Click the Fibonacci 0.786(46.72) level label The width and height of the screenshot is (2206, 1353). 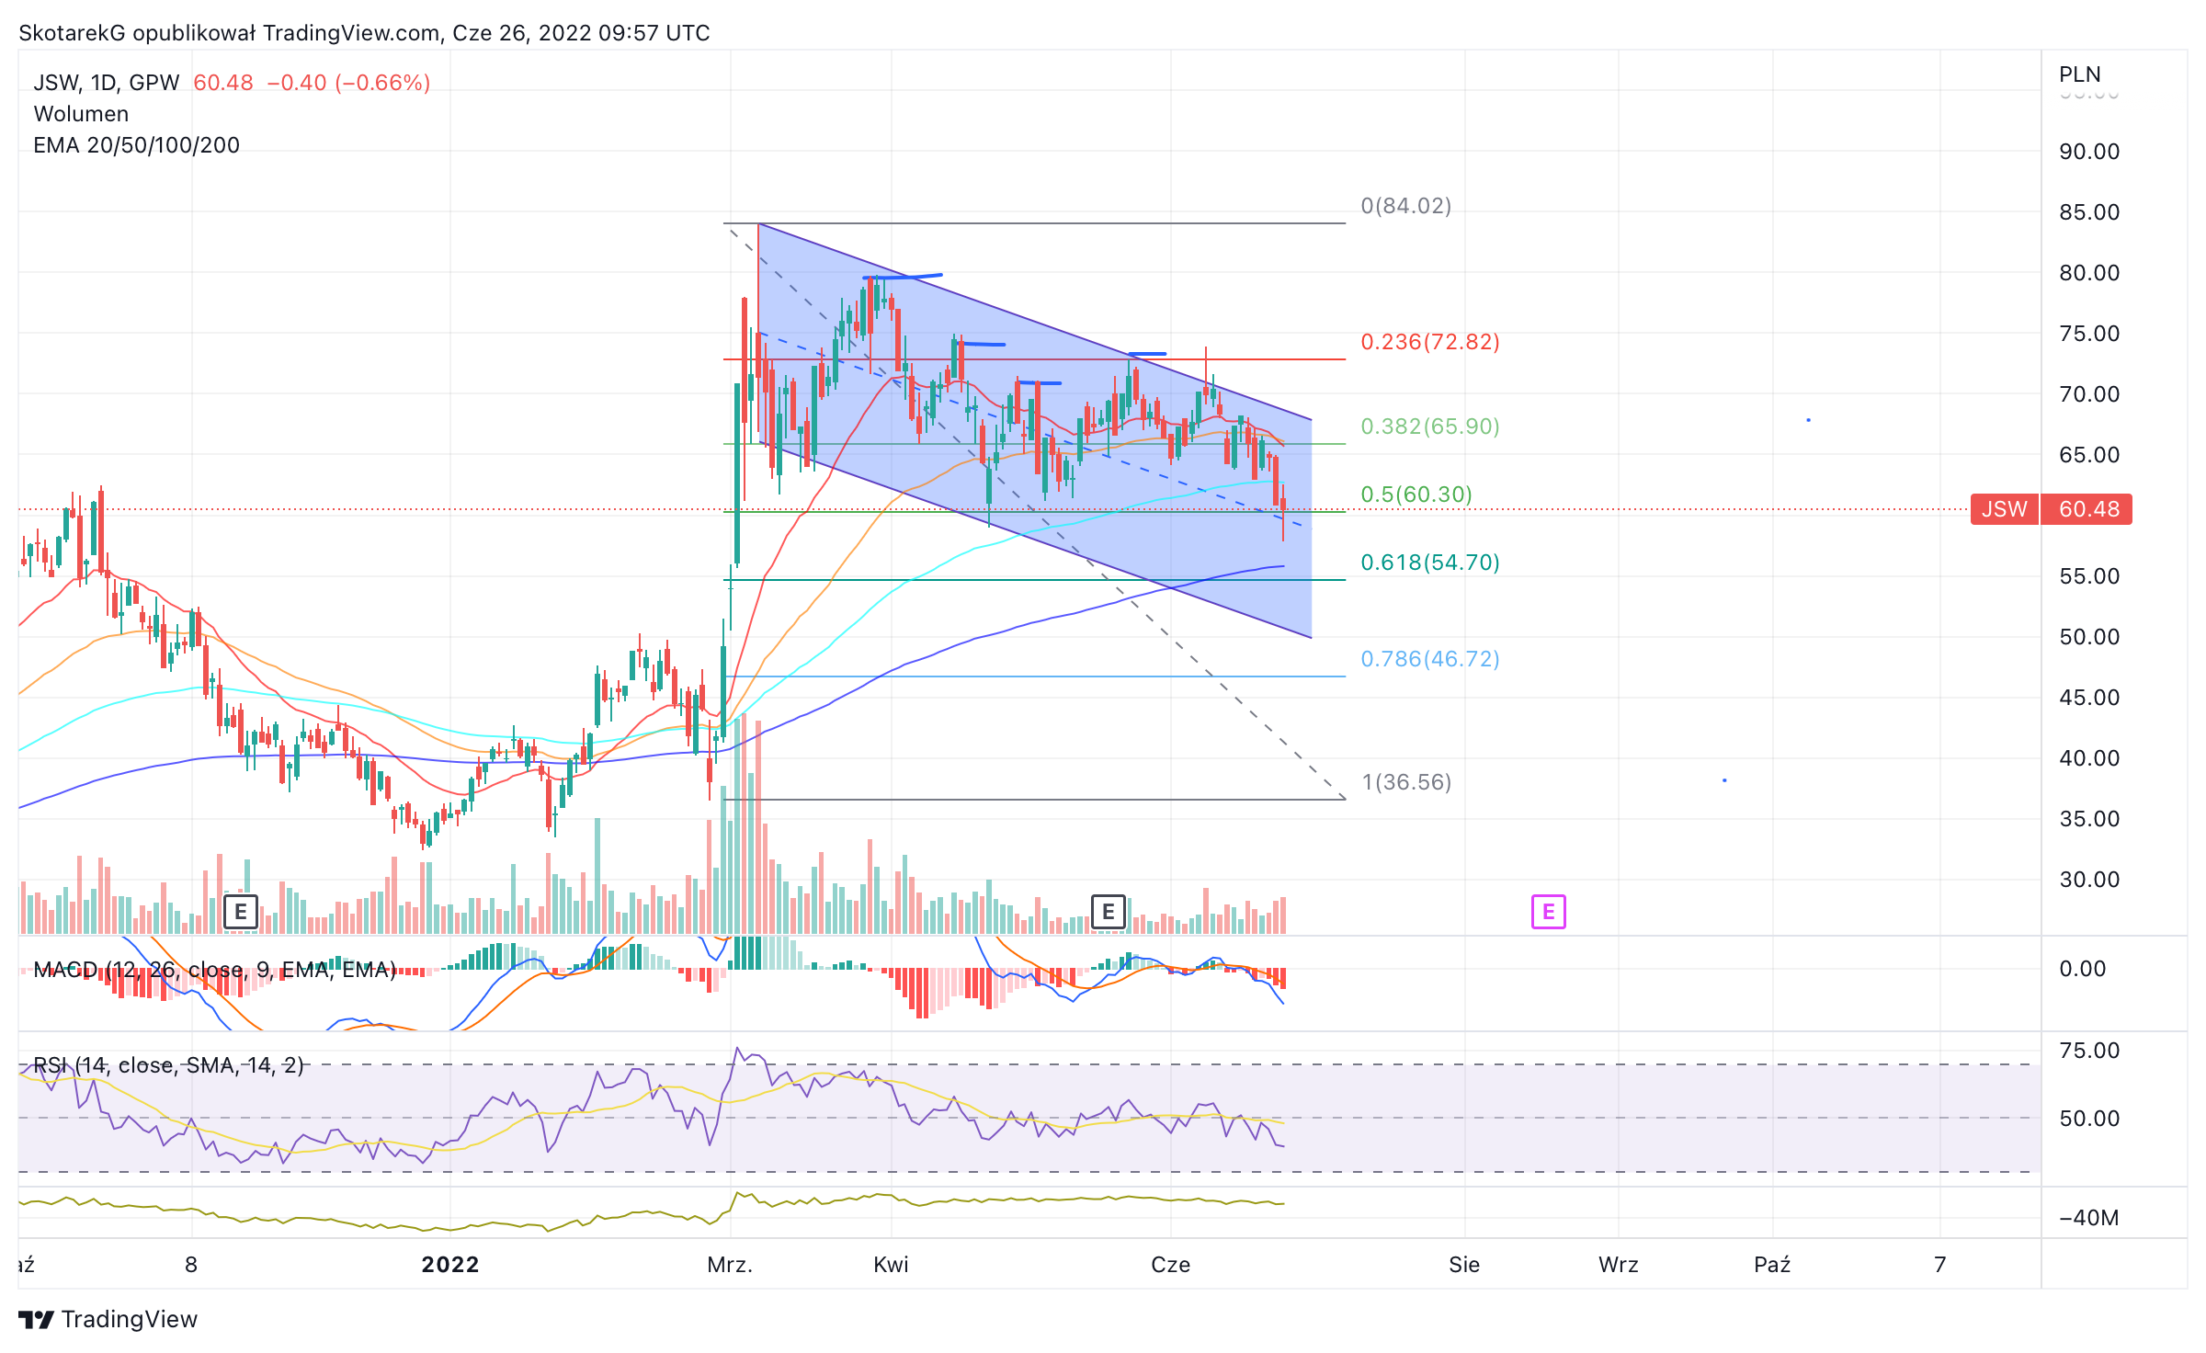(1430, 659)
